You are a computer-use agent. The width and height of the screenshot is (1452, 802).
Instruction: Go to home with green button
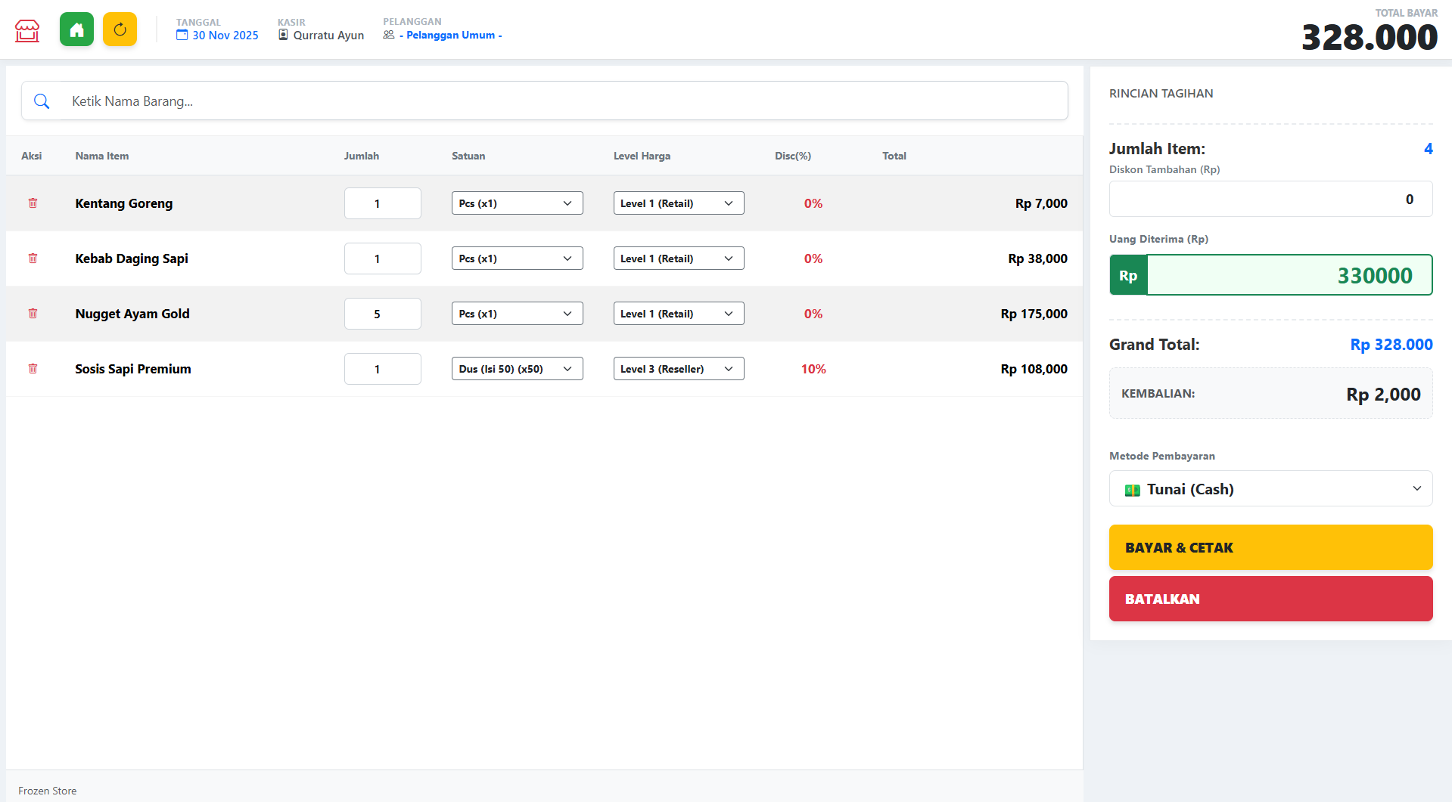[x=76, y=29]
